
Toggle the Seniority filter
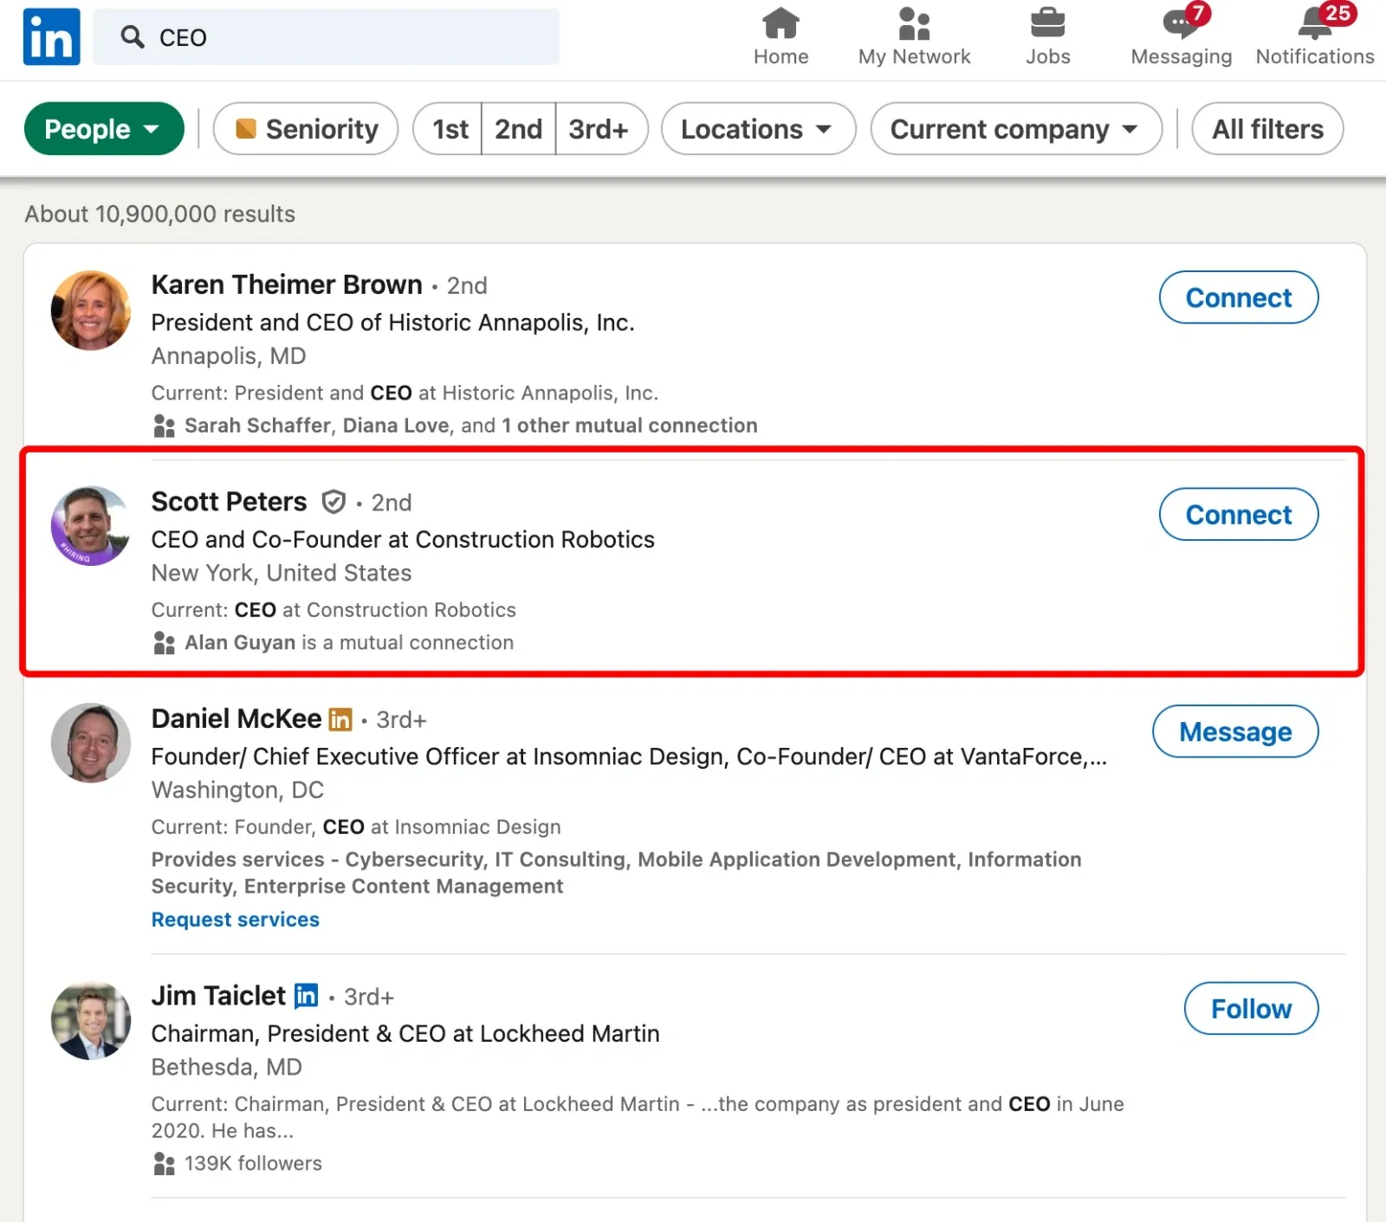[306, 129]
